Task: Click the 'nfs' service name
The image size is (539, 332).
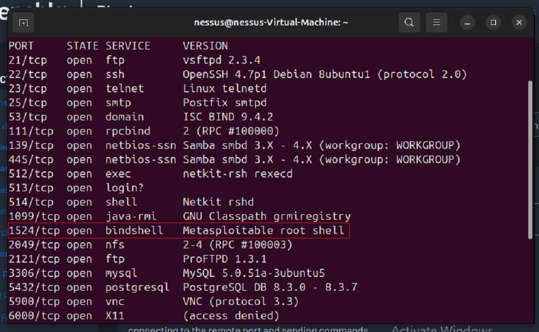Action: point(115,245)
